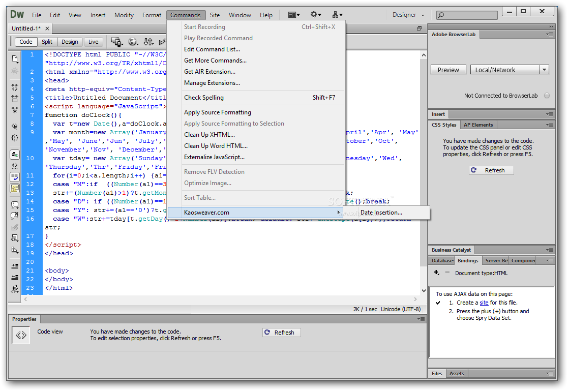This screenshot has height=391, width=568.
Task: Click Outdent Code icon
Action: (15, 277)
